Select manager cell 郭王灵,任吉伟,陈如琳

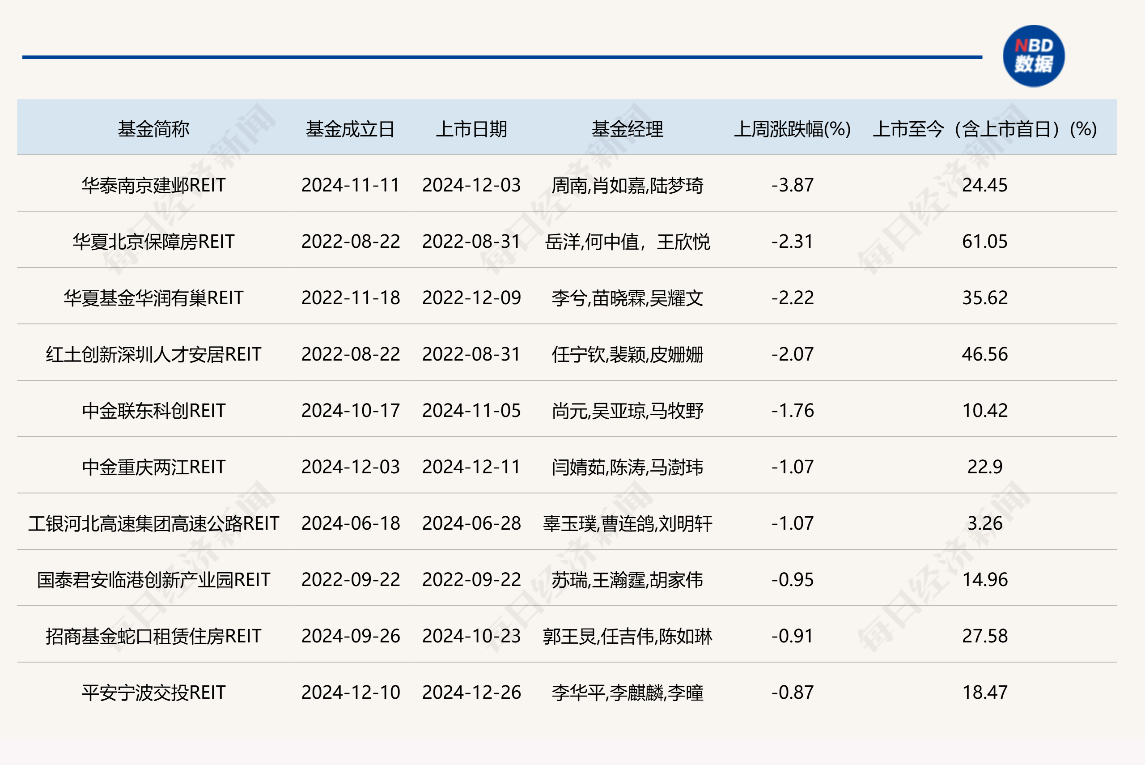pos(628,636)
